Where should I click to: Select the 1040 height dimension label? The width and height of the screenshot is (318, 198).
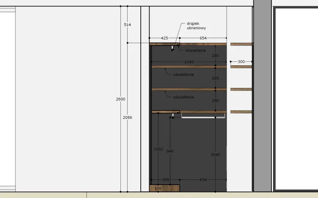click(215, 155)
